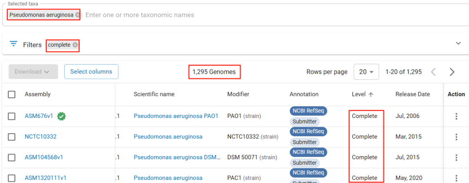Sort by Release Date column header

tap(413, 95)
